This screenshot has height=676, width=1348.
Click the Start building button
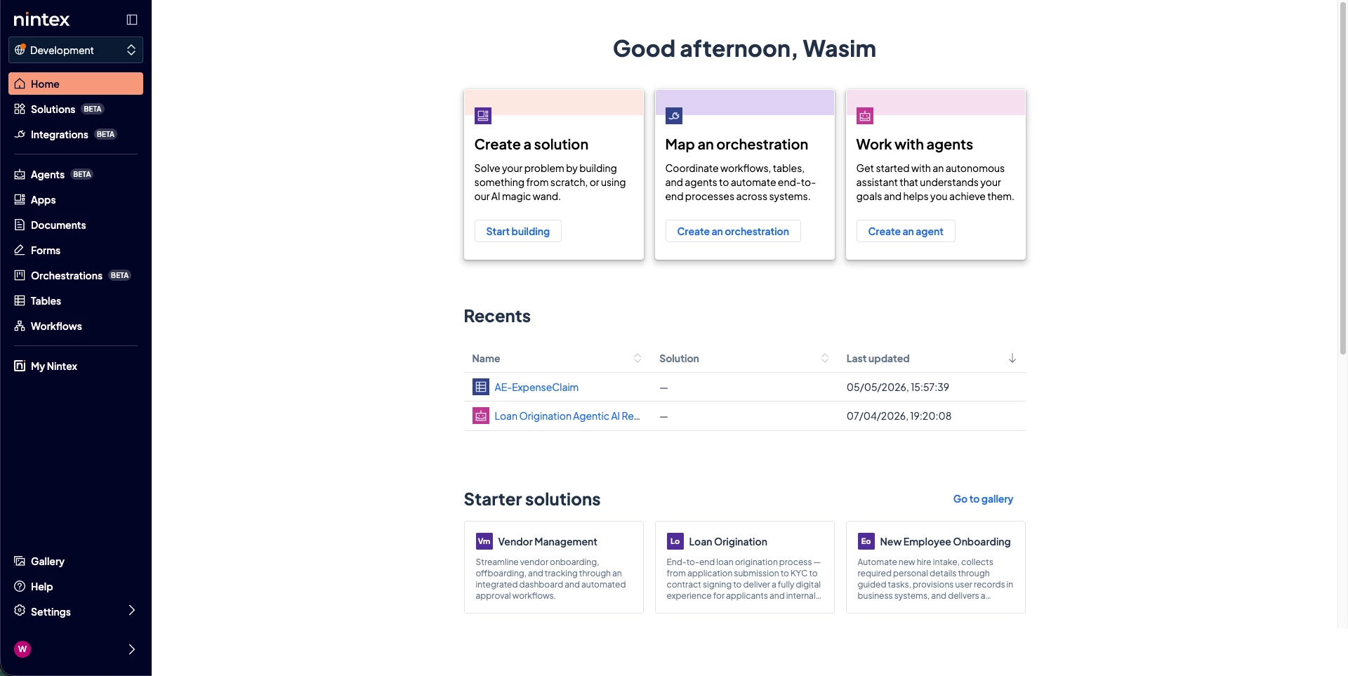[x=518, y=231]
